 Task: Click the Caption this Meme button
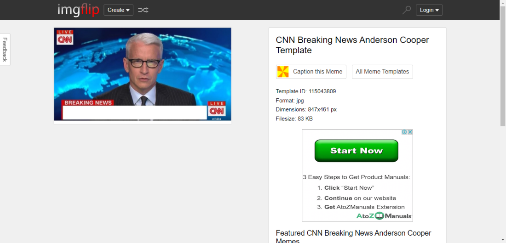(x=311, y=72)
